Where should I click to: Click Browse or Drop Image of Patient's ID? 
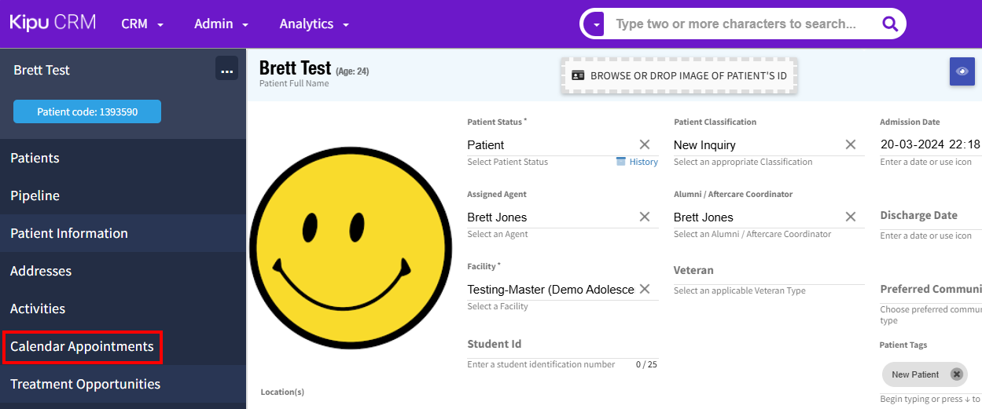(x=679, y=75)
